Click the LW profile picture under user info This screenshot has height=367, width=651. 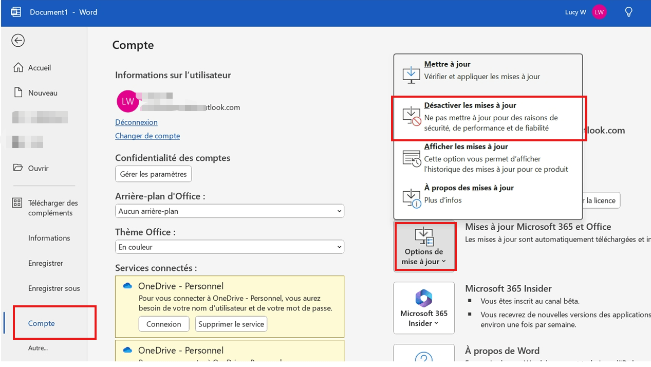(x=128, y=101)
